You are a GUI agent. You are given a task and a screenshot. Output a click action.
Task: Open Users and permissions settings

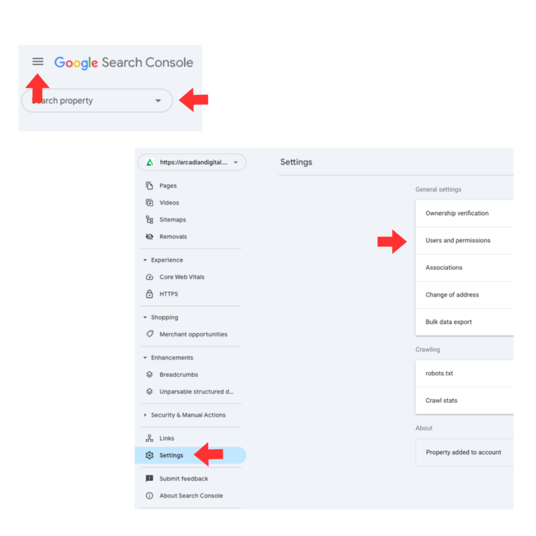458,241
